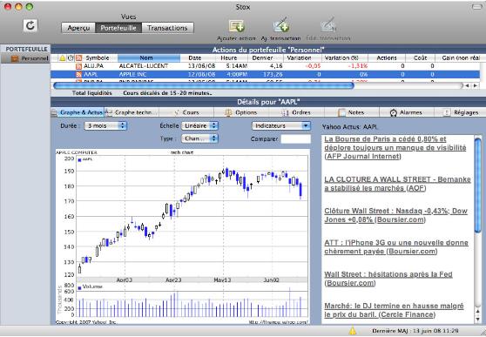
Task: Click the RSS icon in AAPL row
Action: pyautogui.click(x=78, y=74)
